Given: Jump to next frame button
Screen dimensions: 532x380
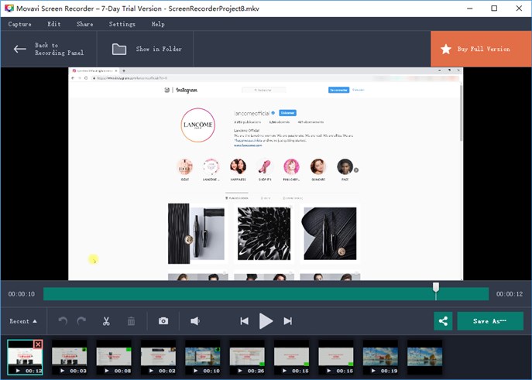Looking at the screenshot, I should (288, 321).
